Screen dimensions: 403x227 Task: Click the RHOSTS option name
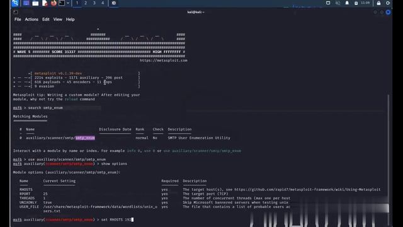coord(26,190)
